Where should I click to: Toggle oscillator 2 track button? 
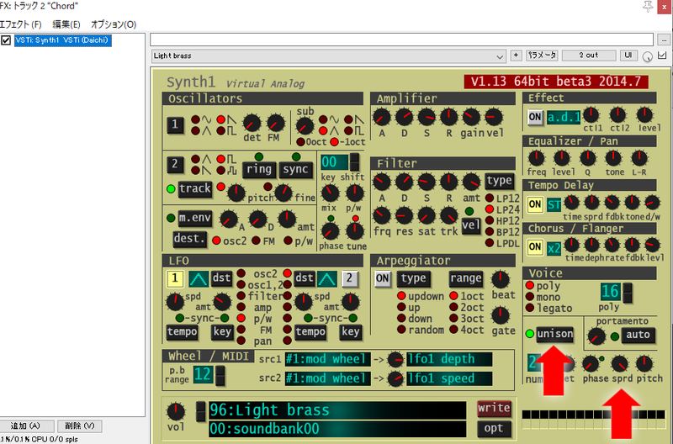(195, 188)
